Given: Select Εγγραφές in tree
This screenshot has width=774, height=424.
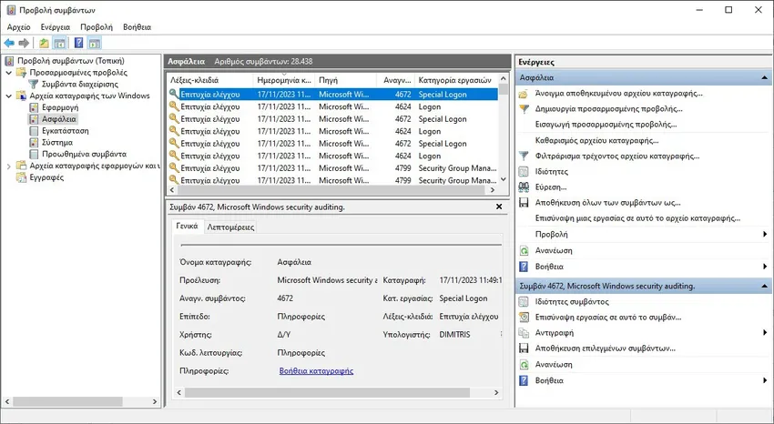Looking at the screenshot, I should [46, 178].
